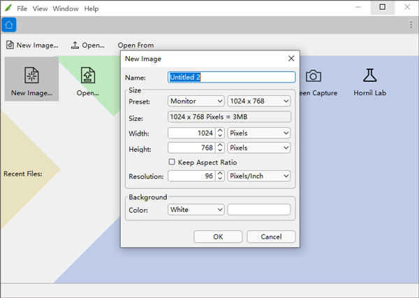Click the New Image toolbar icon

(x=10, y=45)
